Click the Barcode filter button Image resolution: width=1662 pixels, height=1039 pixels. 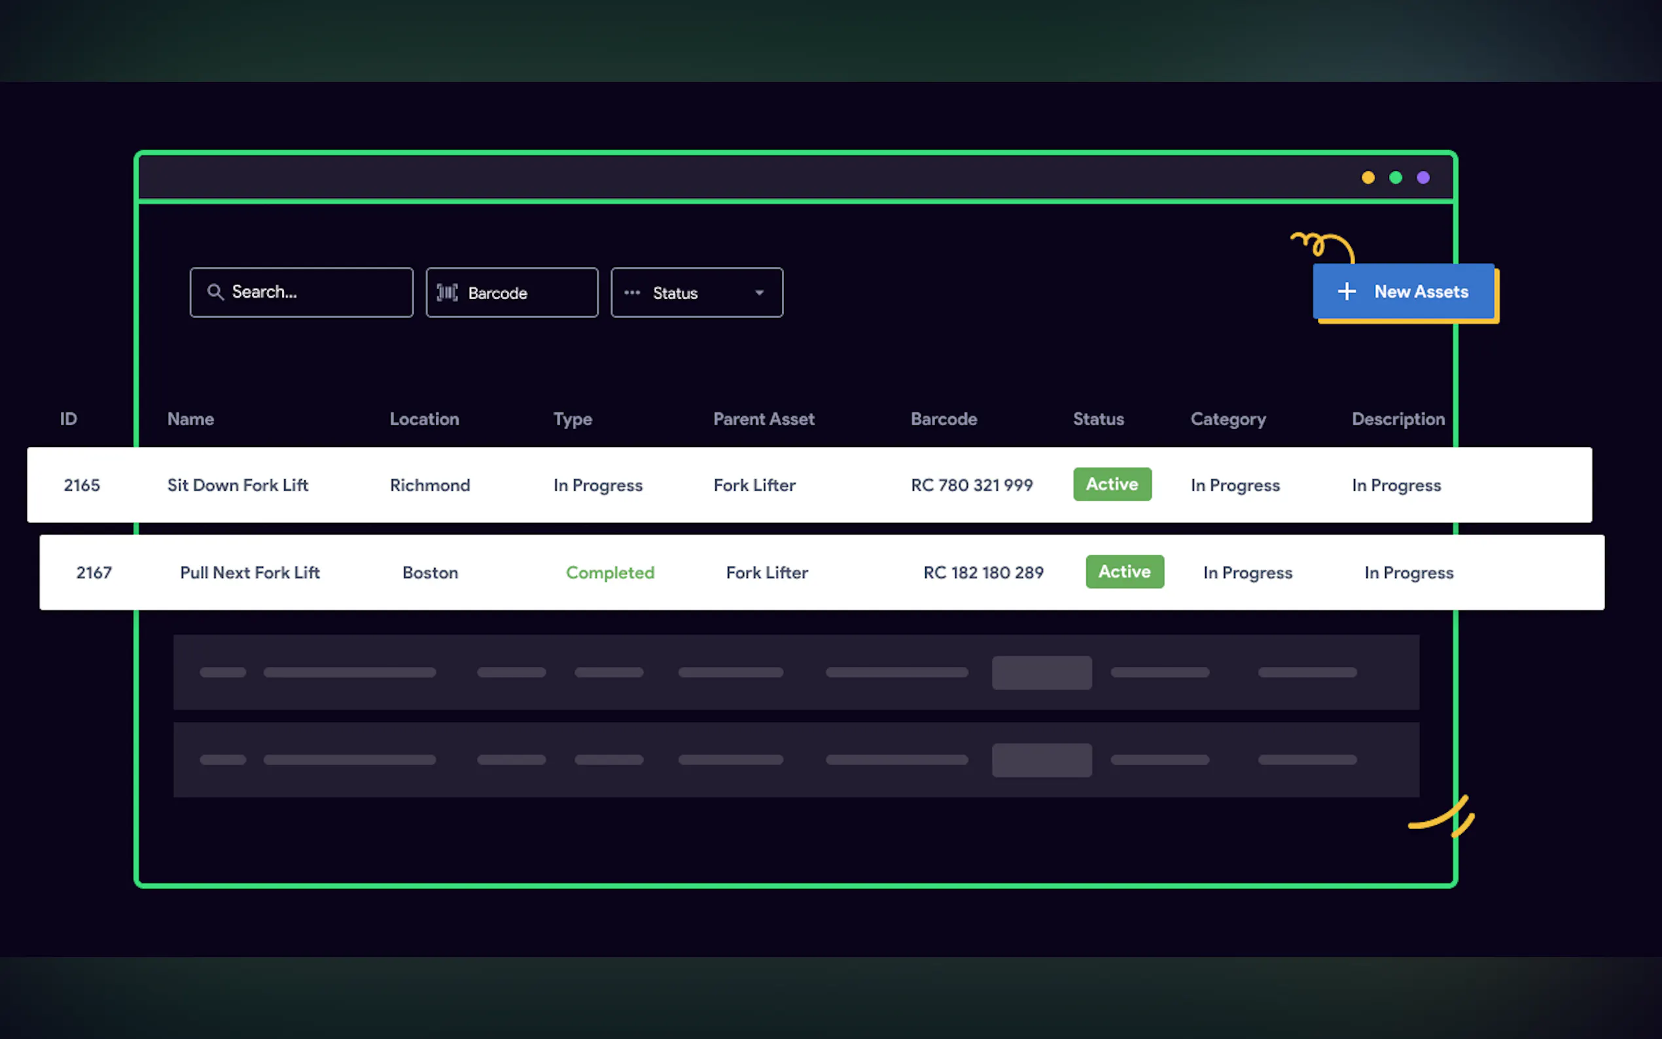512,292
